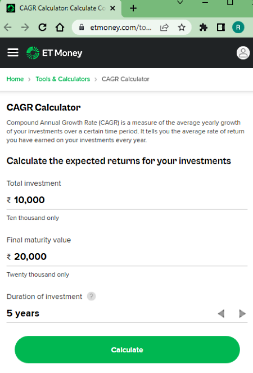Click the duration help question mark

pos(91,296)
